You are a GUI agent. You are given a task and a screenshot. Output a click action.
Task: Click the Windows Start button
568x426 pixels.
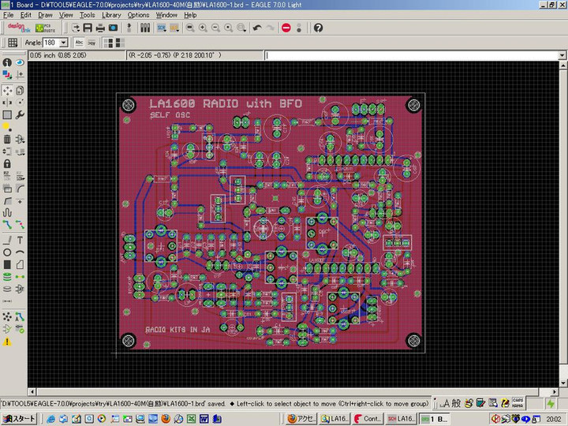pos(19,418)
